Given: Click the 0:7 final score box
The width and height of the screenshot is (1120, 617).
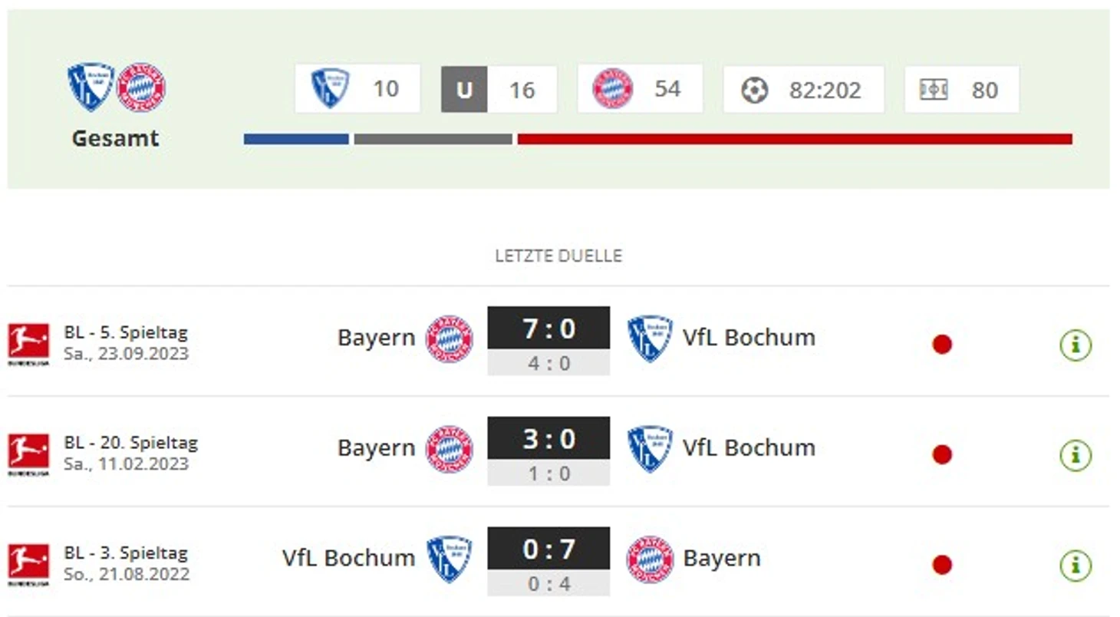Looking at the screenshot, I should coord(548,549).
